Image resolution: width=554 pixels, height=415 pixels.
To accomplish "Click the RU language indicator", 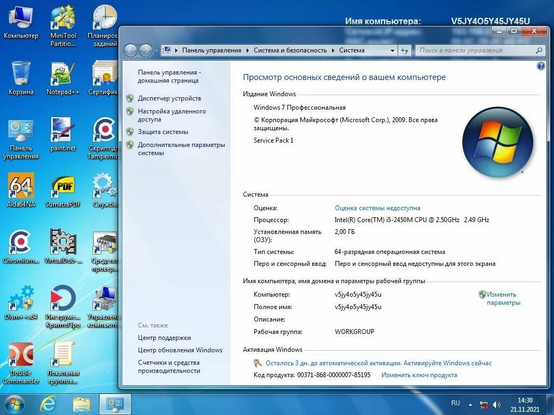I will pyautogui.click(x=456, y=403).
